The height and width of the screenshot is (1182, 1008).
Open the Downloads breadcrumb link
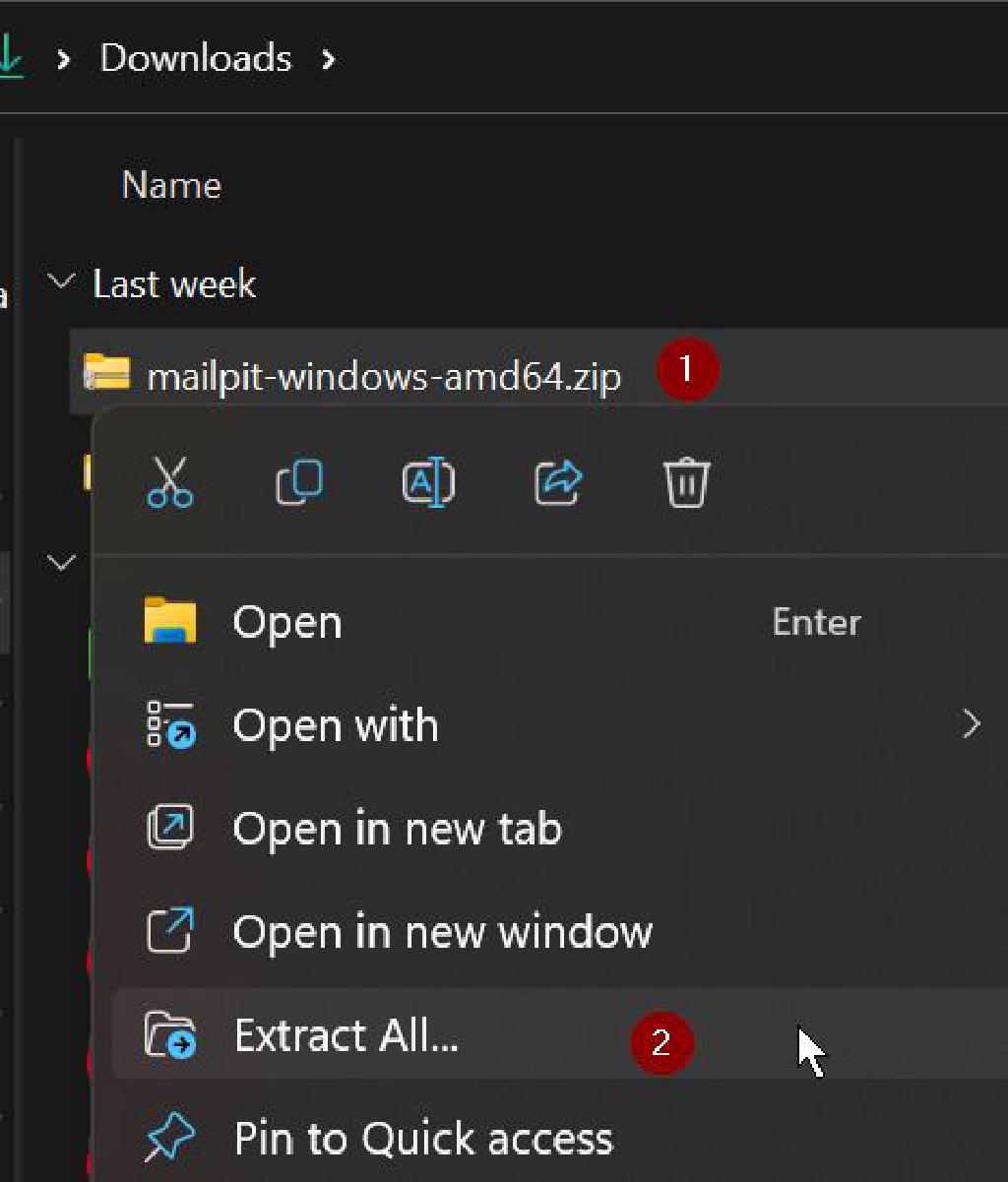pyautogui.click(x=194, y=59)
